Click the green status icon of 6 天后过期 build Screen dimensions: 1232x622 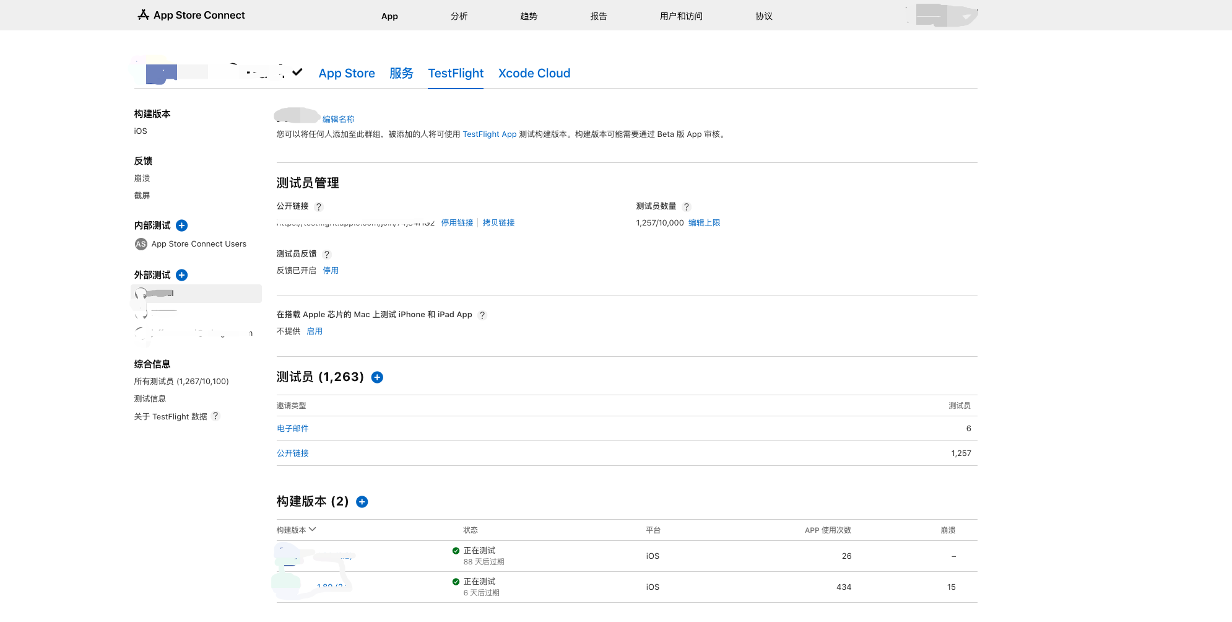(x=456, y=582)
